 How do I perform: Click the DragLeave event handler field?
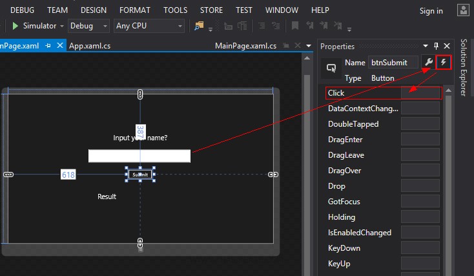[x=420, y=154]
